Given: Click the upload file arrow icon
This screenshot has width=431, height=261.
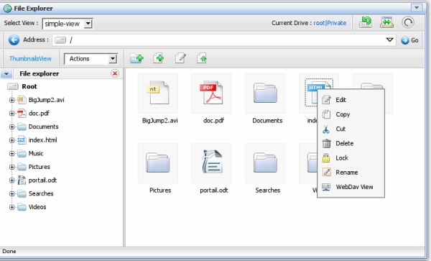Looking at the screenshot, I should [202, 58].
